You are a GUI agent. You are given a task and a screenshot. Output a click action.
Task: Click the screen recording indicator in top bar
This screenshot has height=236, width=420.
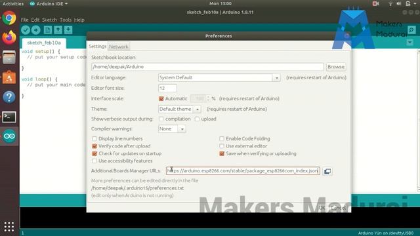(x=375, y=3)
